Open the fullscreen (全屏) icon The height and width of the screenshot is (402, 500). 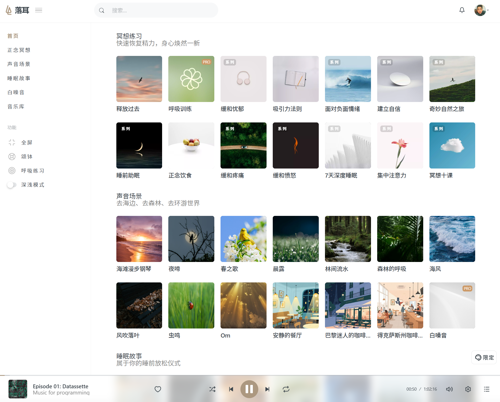click(x=12, y=142)
